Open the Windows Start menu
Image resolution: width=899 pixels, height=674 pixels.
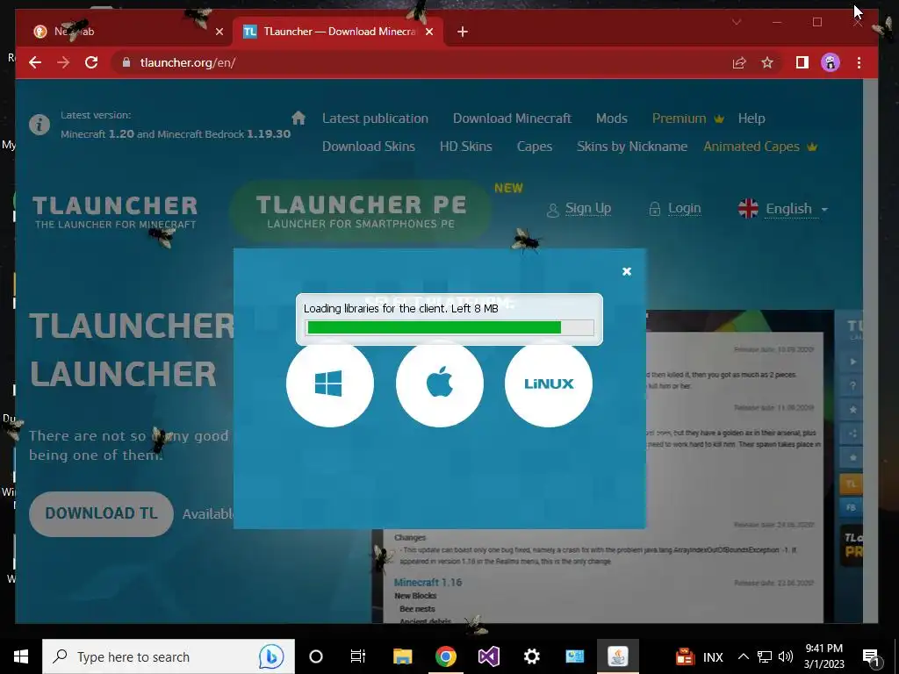coord(21,656)
